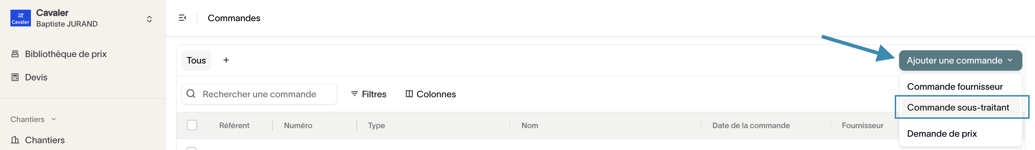Collapse the Chantiers section chevron
1035x150 pixels.
[x=54, y=119]
